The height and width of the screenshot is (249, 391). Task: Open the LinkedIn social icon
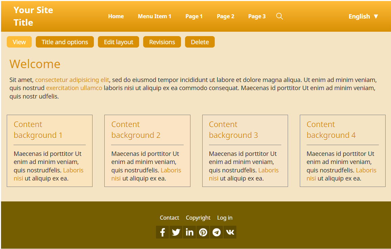(x=189, y=232)
